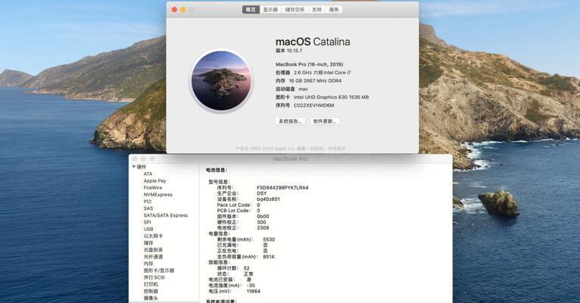Select NVMExpress in the sidebar
Image resolution: width=580 pixels, height=303 pixels.
point(158,195)
